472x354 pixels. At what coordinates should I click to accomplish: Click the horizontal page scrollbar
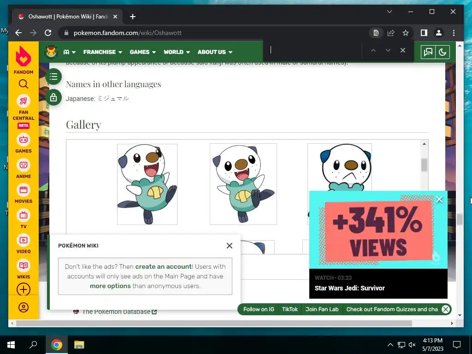pyautogui.click(x=214, y=323)
